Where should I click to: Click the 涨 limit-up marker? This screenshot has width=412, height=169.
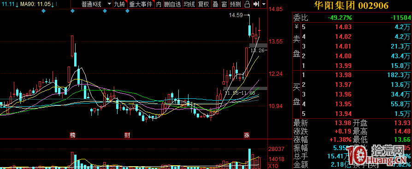tap(247, 135)
